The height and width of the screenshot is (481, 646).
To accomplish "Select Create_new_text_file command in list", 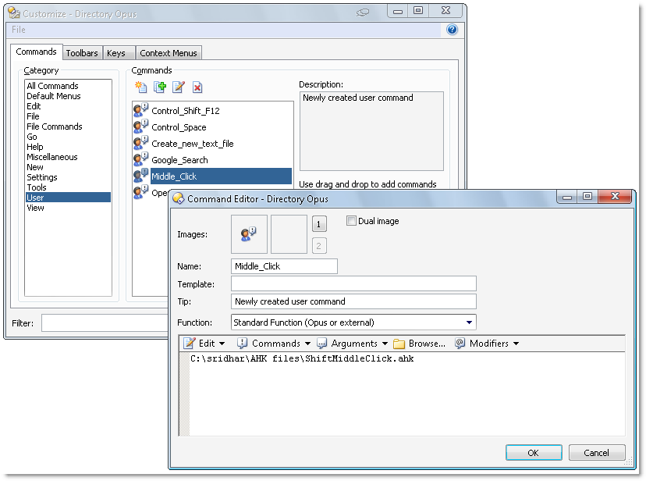I will [x=193, y=144].
